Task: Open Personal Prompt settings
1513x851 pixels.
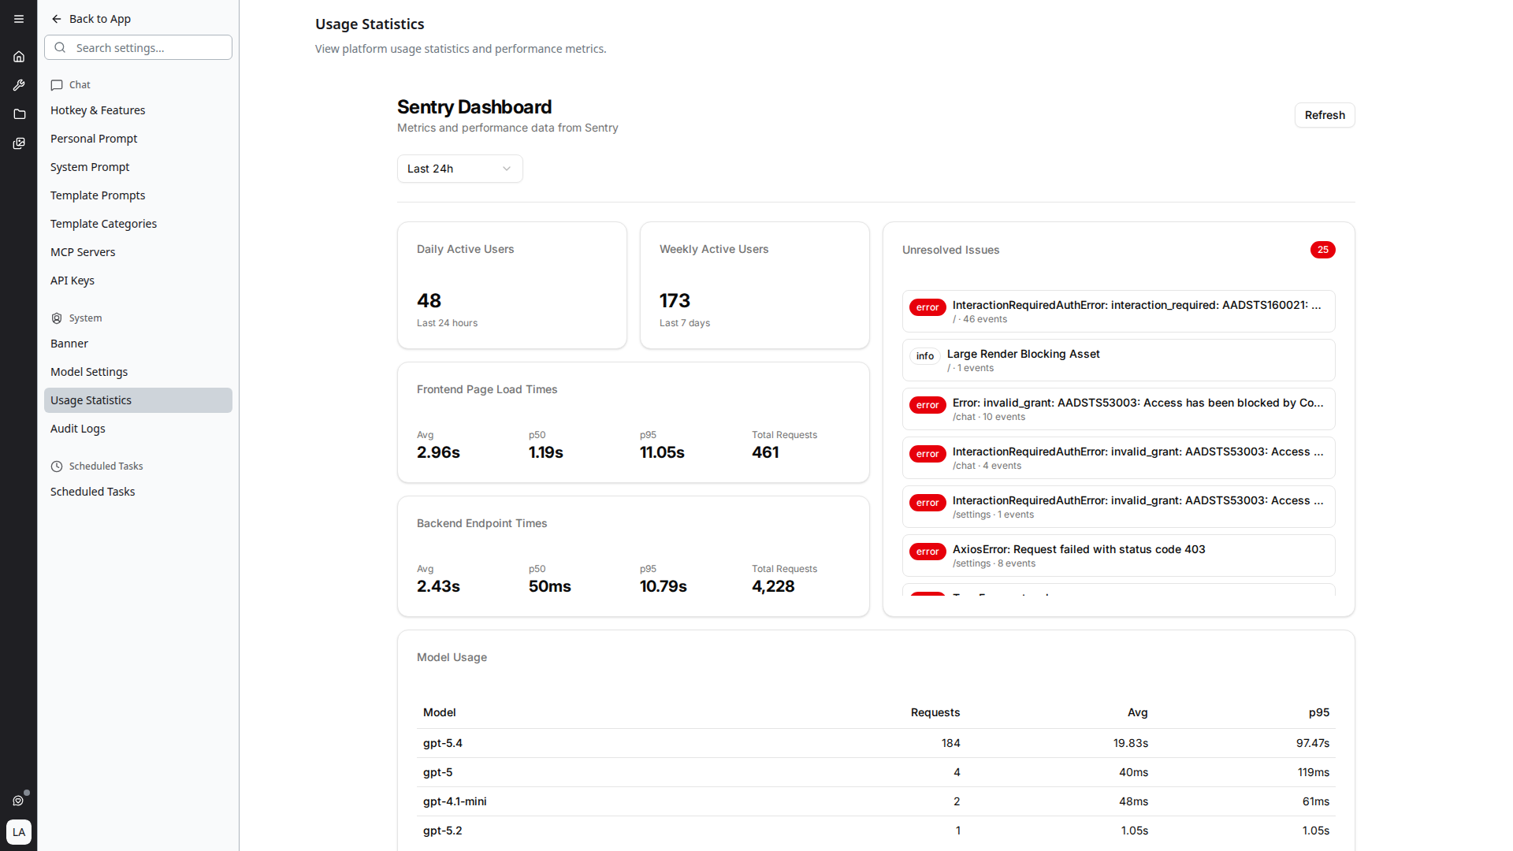Action: click(138, 139)
